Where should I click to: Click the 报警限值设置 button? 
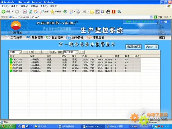pos(133,47)
